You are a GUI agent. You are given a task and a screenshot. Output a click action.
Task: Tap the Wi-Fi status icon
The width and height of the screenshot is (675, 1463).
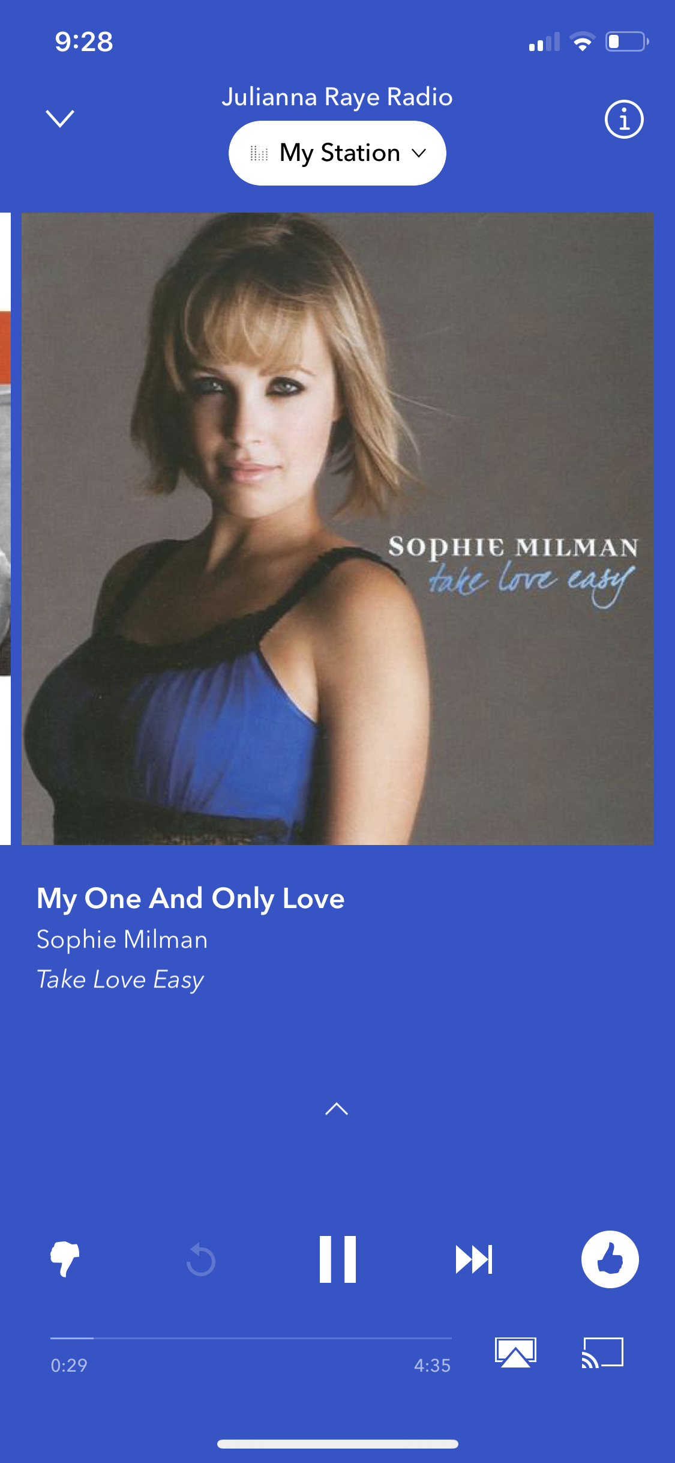582,41
